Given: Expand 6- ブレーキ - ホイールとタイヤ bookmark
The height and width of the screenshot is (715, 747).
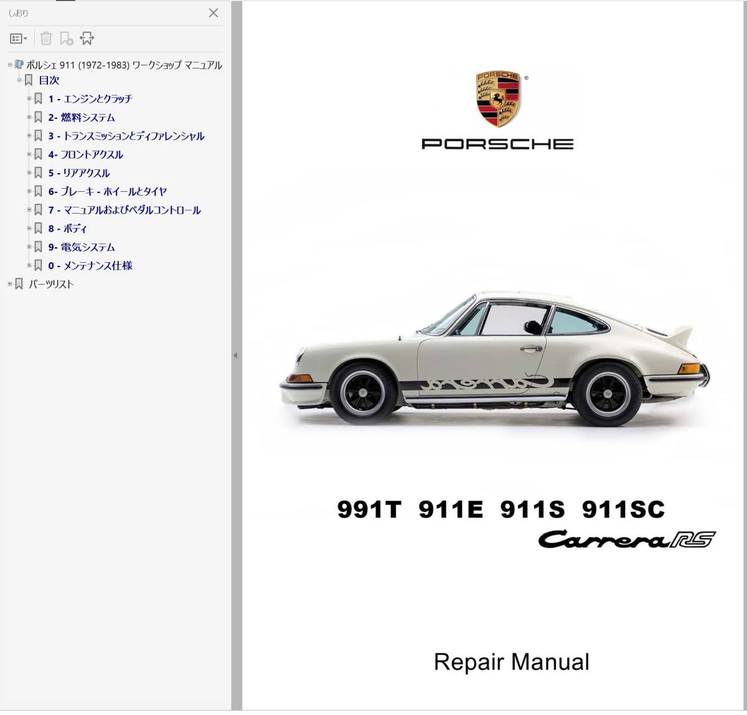Looking at the screenshot, I should tap(29, 191).
